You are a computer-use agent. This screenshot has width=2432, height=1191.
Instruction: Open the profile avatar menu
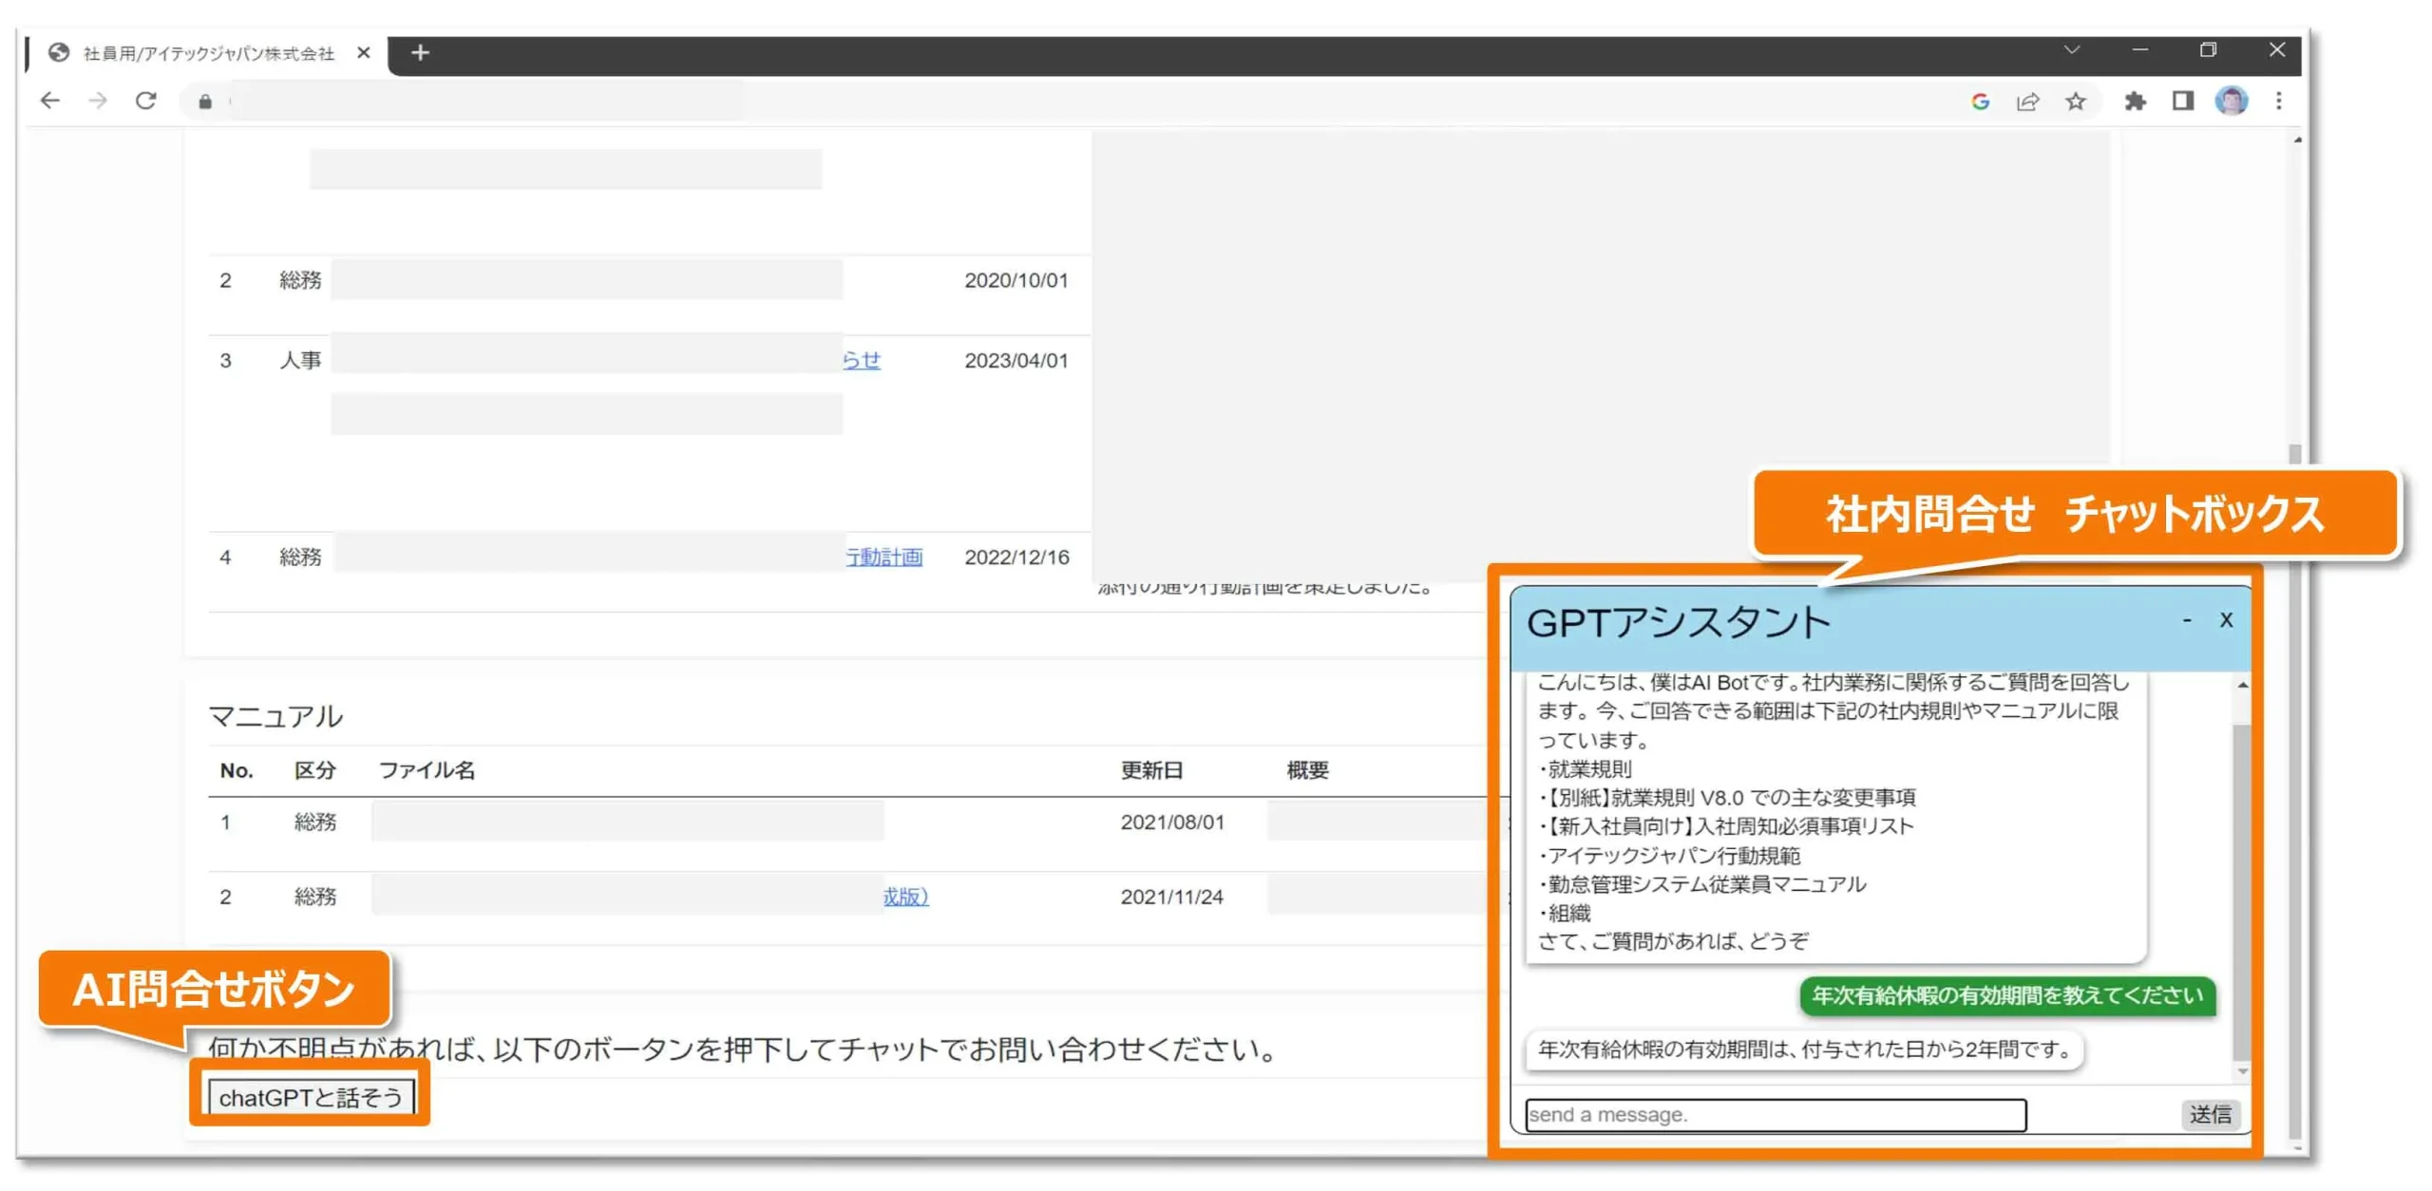(x=2231, y=101)
